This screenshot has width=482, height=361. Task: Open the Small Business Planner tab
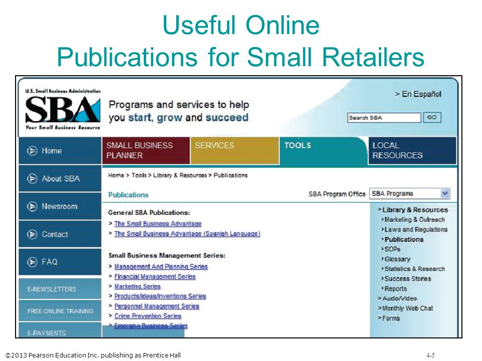[146, 150]
